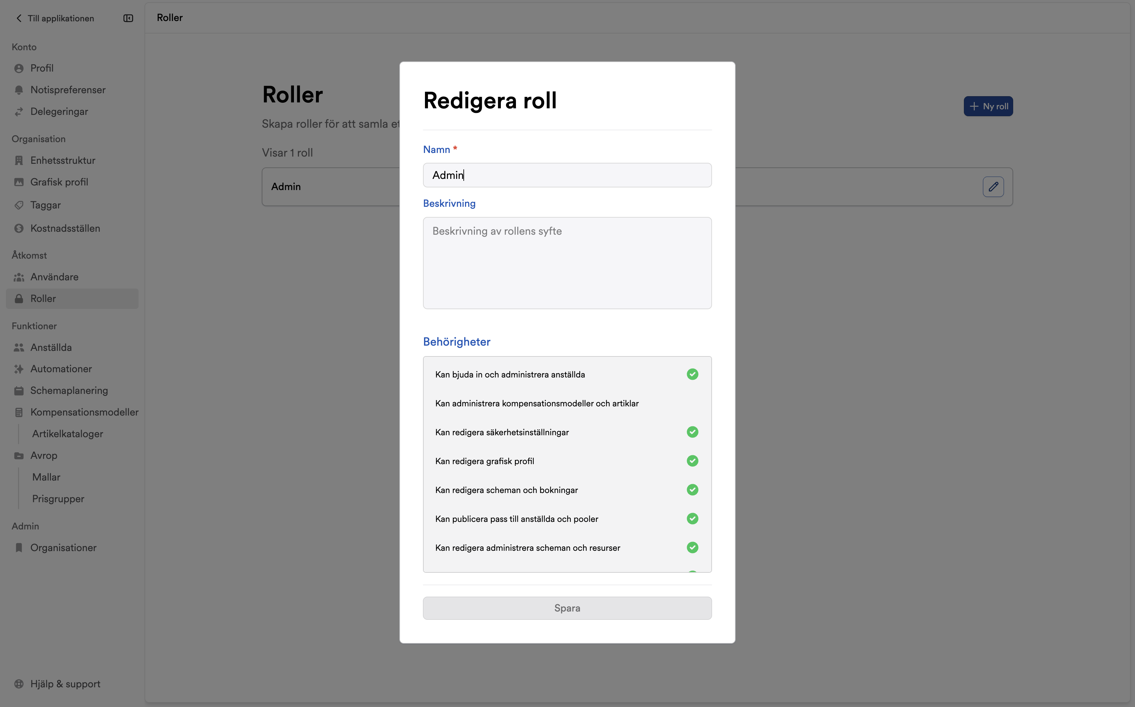Viewport: 1135px width, 707px height.
Task: Click the Delegeringar arrows icon
Action: [19, 112]
